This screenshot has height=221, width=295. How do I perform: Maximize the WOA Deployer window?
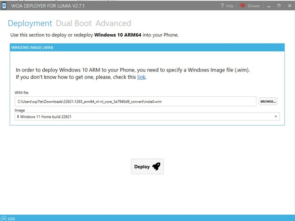(279, 6)
